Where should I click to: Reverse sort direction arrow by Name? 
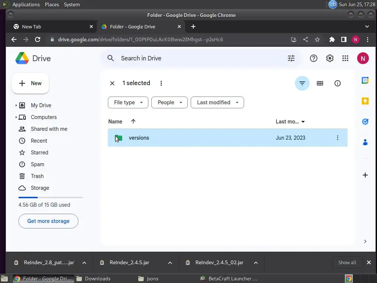pyautogui.click(x=133, y=121)
